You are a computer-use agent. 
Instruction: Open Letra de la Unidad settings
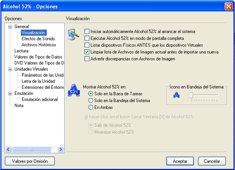pos(38,81)
